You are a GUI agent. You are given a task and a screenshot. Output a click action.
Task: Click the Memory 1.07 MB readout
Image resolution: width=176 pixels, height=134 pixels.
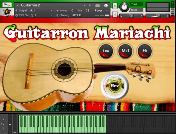coord(76,15)
